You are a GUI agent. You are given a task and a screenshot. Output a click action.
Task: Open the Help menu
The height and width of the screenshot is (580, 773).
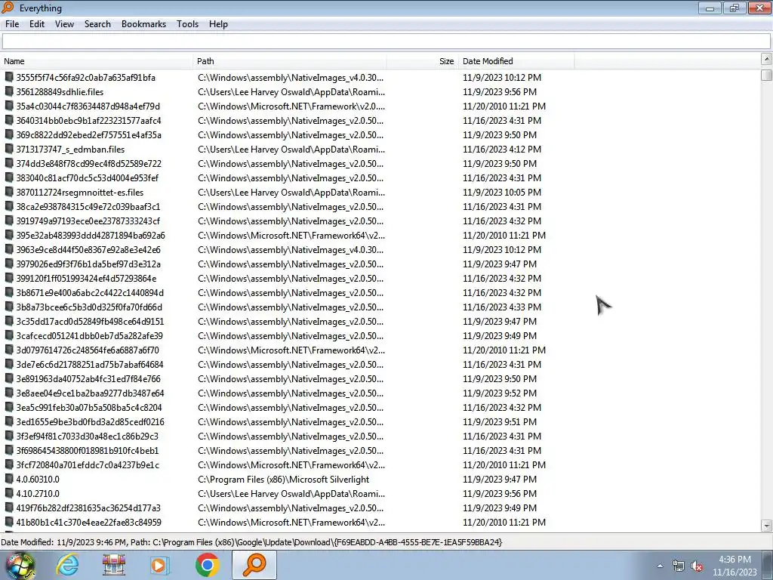coord(218,24)
